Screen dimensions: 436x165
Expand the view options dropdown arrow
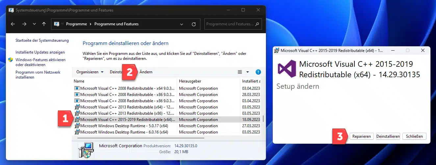coord(247,72)
